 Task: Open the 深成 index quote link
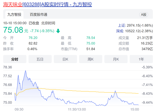coord(120,31)
